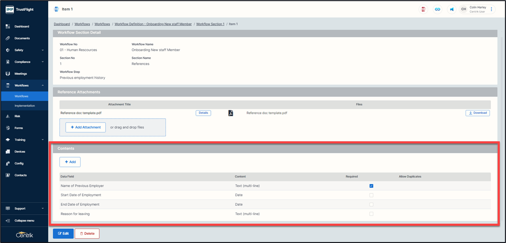Click the Documents paperclip icon in the sidebar
The height and width of the screenshot is (243, 506).
(8, 38)
